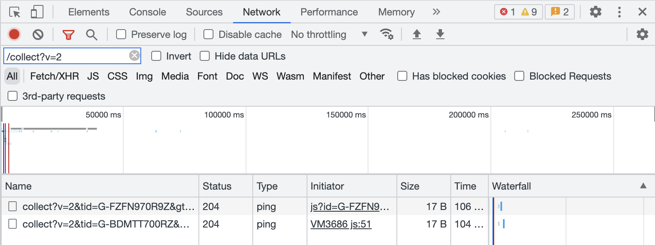Open the VM3686 js:51 initiator link
The width and height of the screenshot is (655, 245).
341,224
